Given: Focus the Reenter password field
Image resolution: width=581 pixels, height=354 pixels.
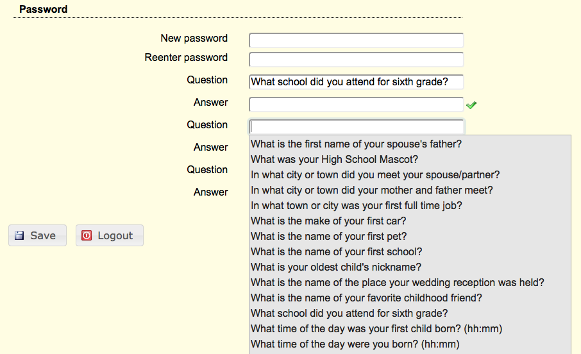Looking at the screenshot, I should (x=356, y=59).
